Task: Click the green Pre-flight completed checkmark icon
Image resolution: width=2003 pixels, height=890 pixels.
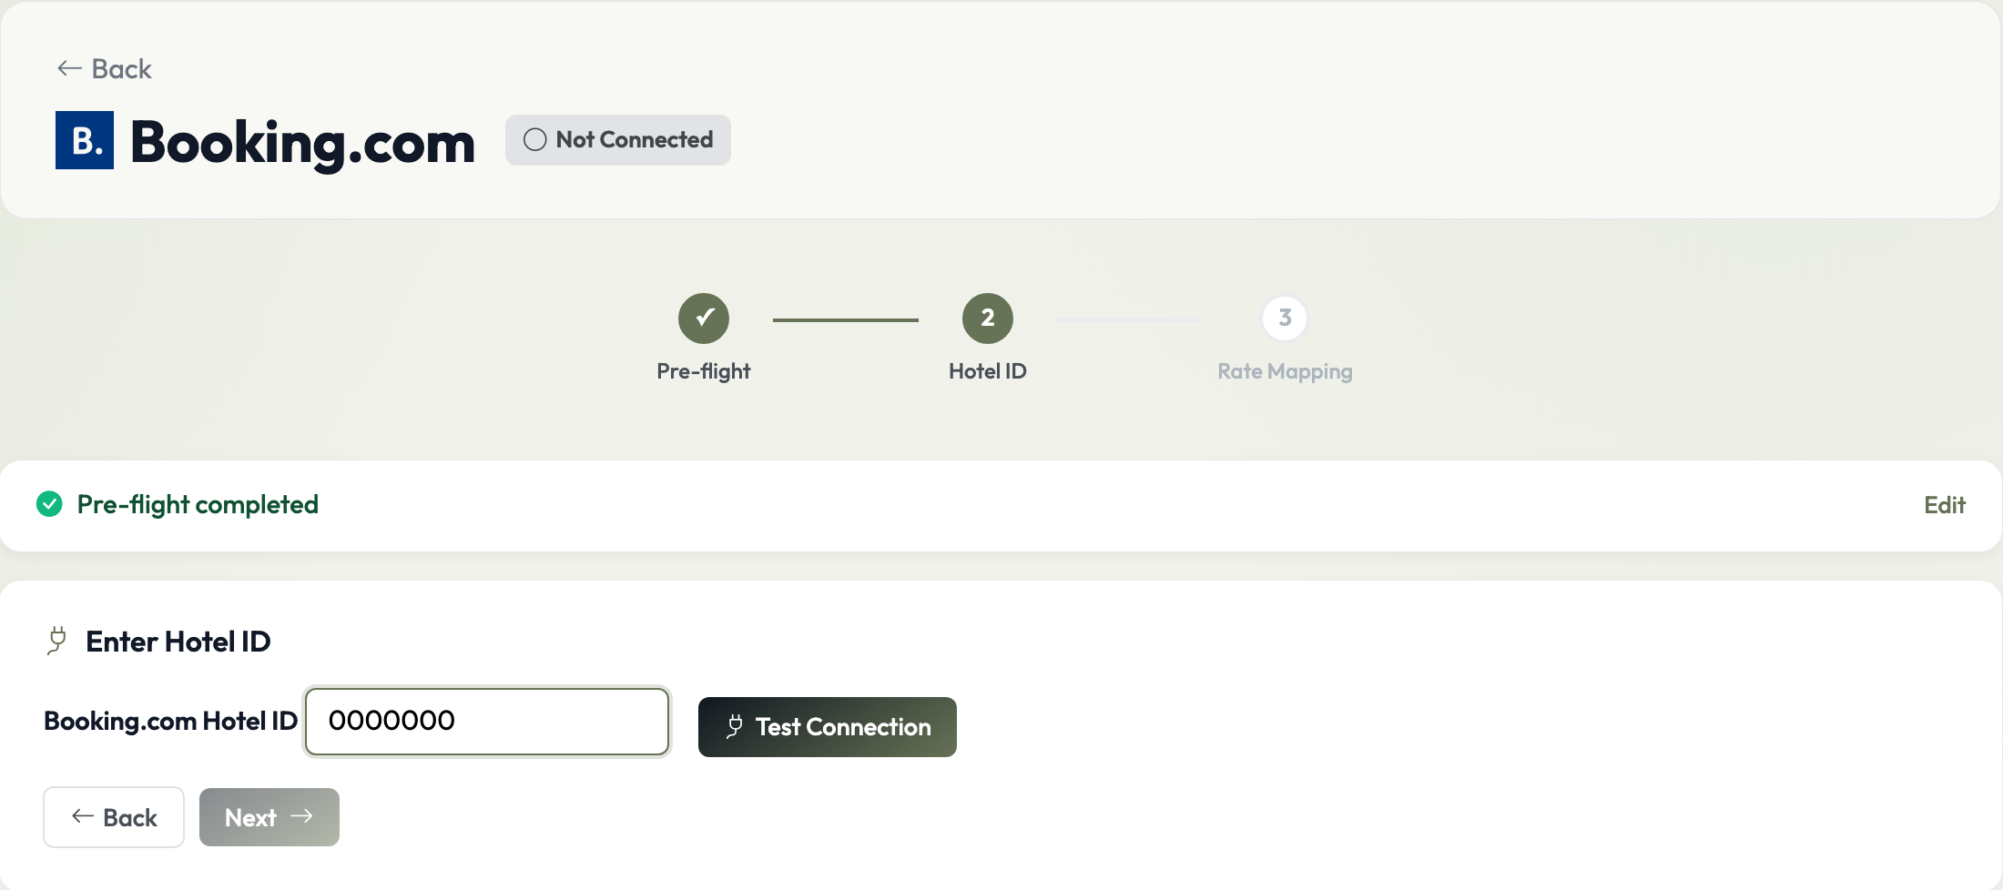Action: (49, 504)
